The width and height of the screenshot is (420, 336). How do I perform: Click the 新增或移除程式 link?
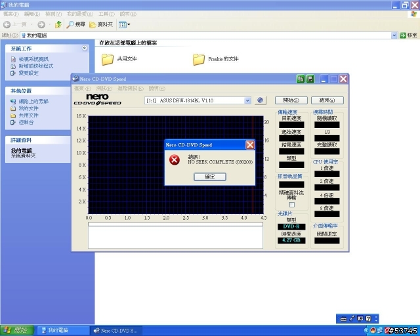pyautogui.click(x=36, y=66)
